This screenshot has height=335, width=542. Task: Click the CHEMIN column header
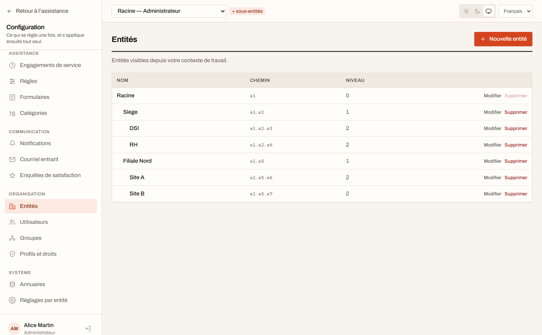click(x=260, y=80)
